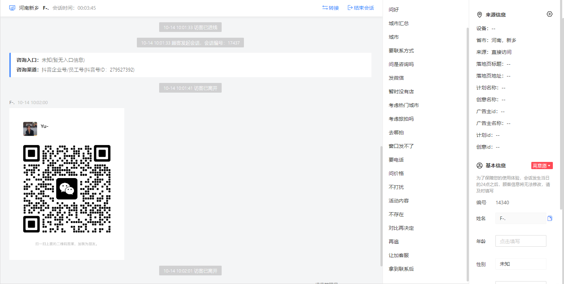Select the 要电话 quick reply
The width and height of the screenshot is (564, 284).
click(x=396, y=160)
